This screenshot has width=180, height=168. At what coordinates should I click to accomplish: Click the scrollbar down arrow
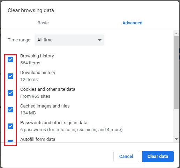coord(176,139)
